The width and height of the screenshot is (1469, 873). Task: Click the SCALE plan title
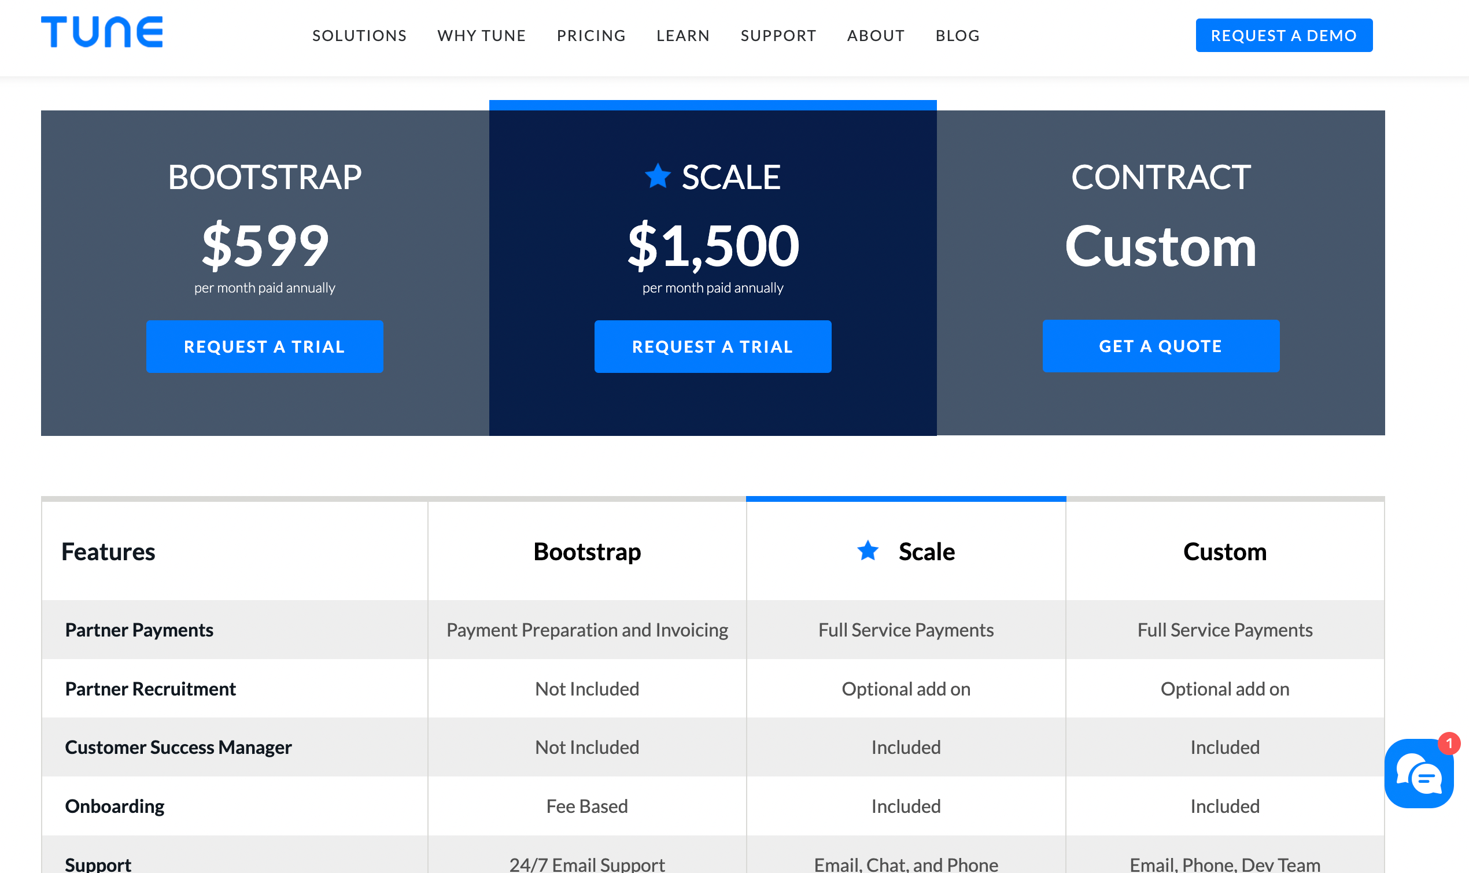[x=731, y=177]
